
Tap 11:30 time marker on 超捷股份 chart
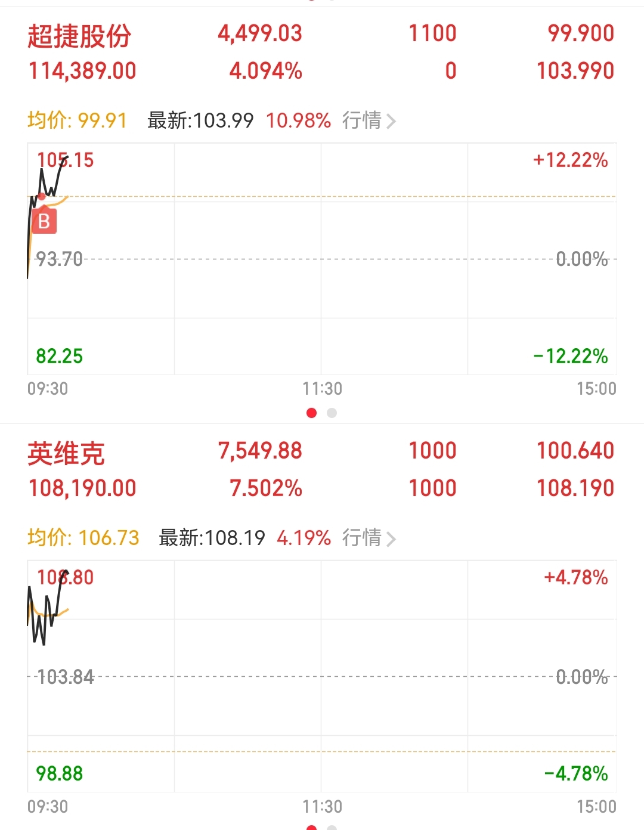(322, 389)
